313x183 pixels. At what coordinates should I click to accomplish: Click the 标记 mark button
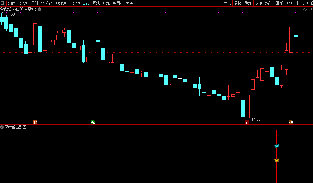[x=300, y=3]
